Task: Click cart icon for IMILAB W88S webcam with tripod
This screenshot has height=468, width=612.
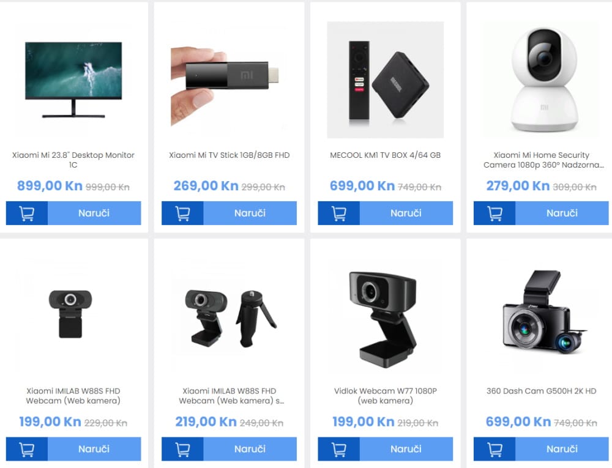Action: 182,449
